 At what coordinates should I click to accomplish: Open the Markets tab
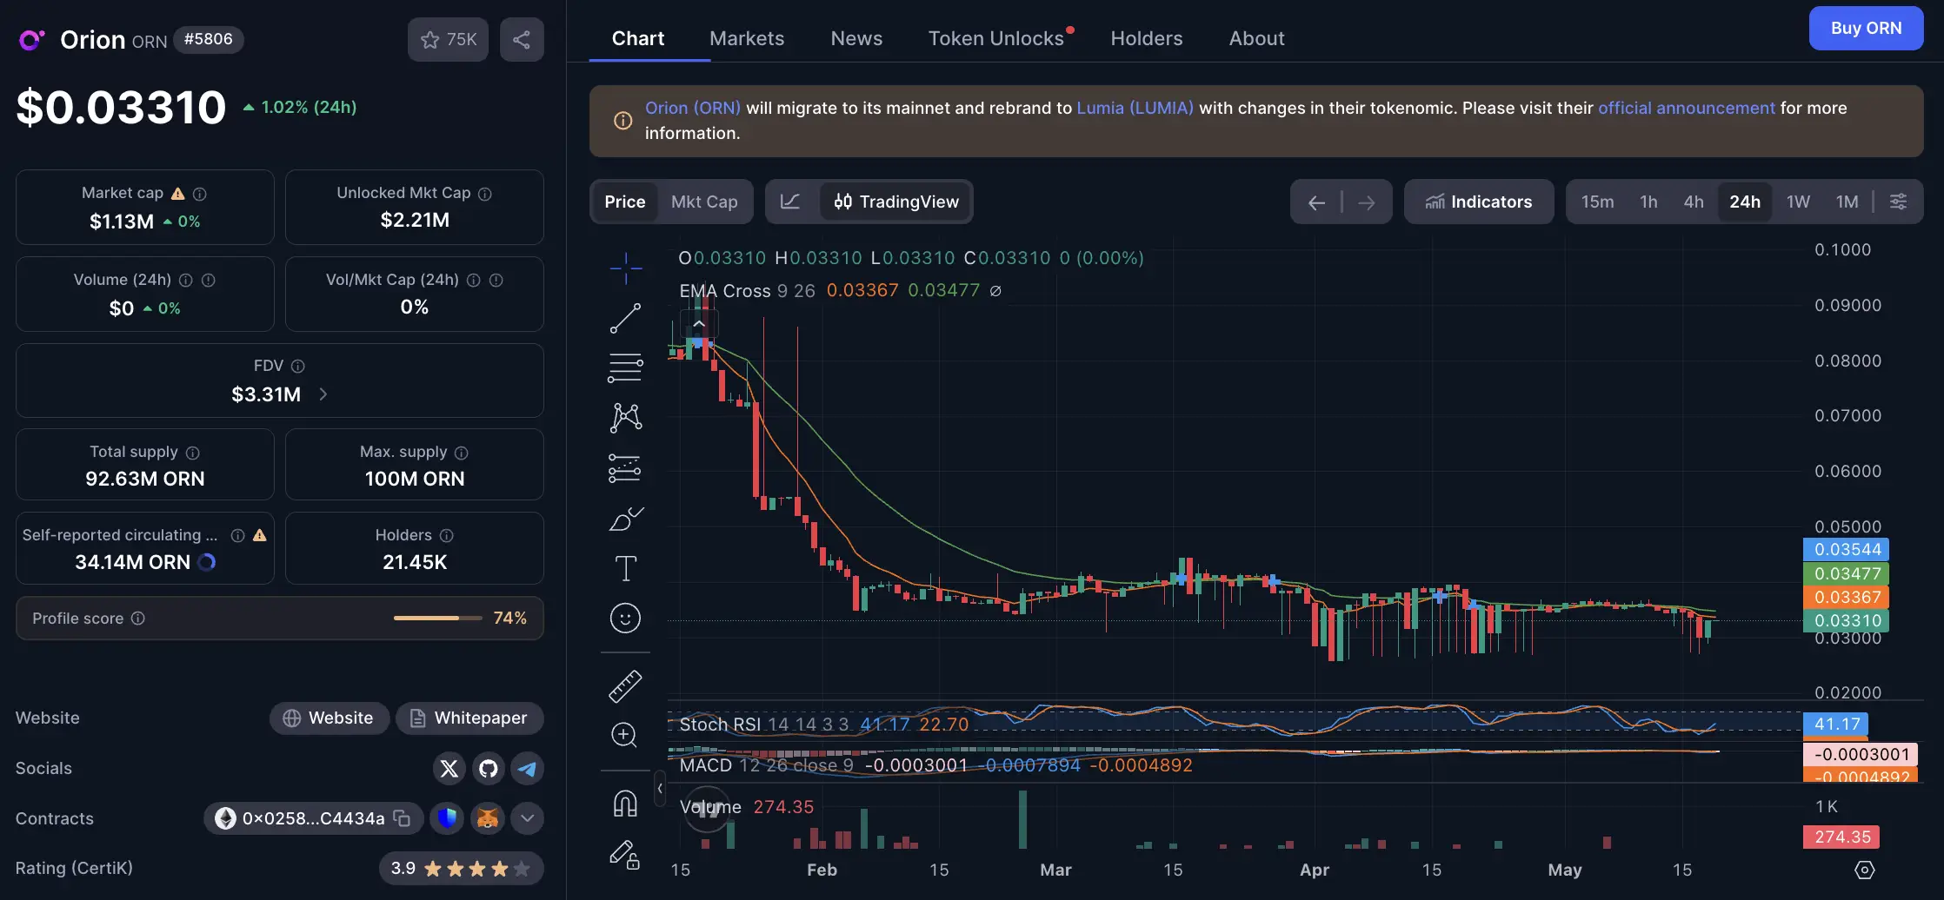tap(747, 38)
